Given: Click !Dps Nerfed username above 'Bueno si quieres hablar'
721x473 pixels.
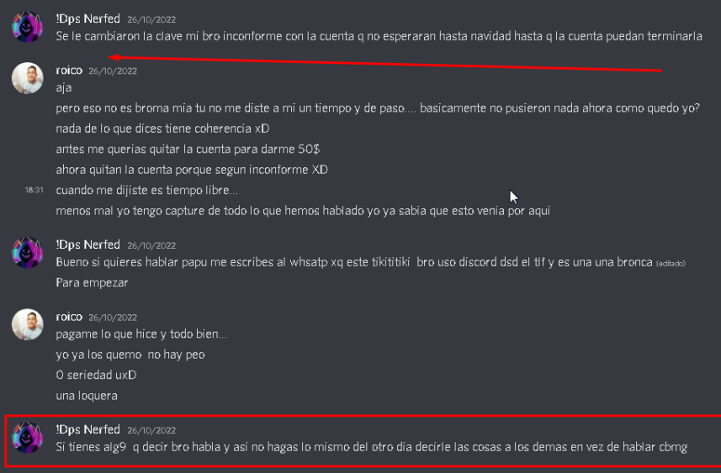Looking at the screenshot, I should coord(87,244).
